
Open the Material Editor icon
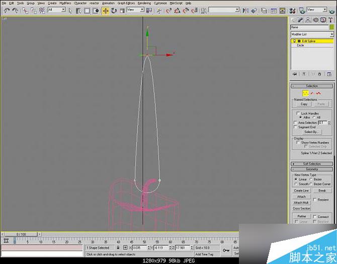pyautogui.click(x=292, y=11)
